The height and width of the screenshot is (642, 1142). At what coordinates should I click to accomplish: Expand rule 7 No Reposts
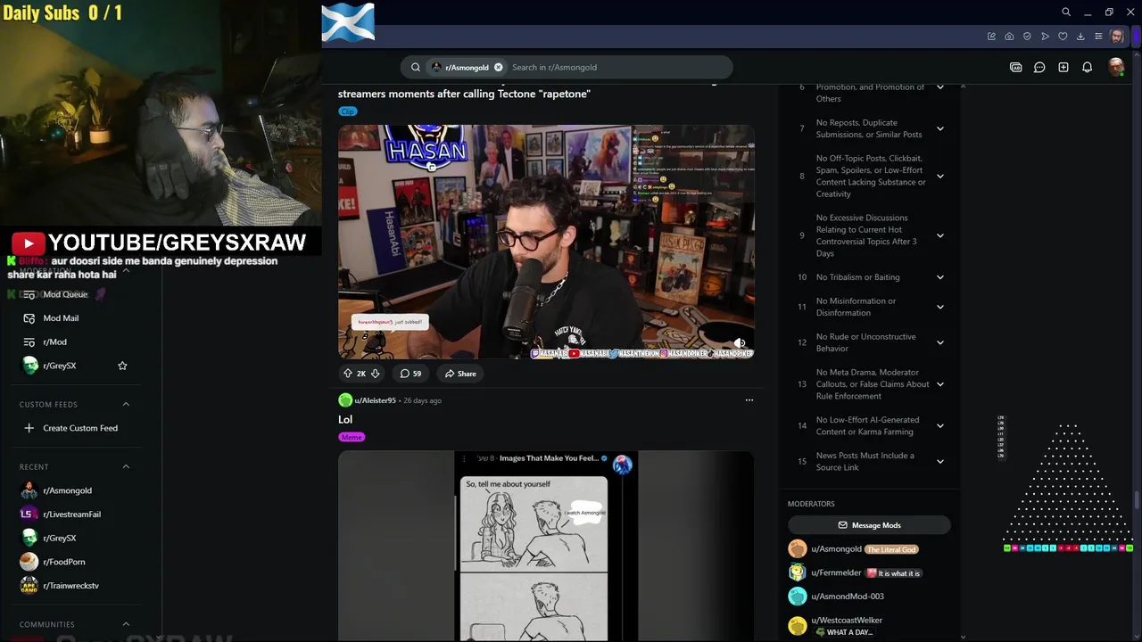click(940, 128)
